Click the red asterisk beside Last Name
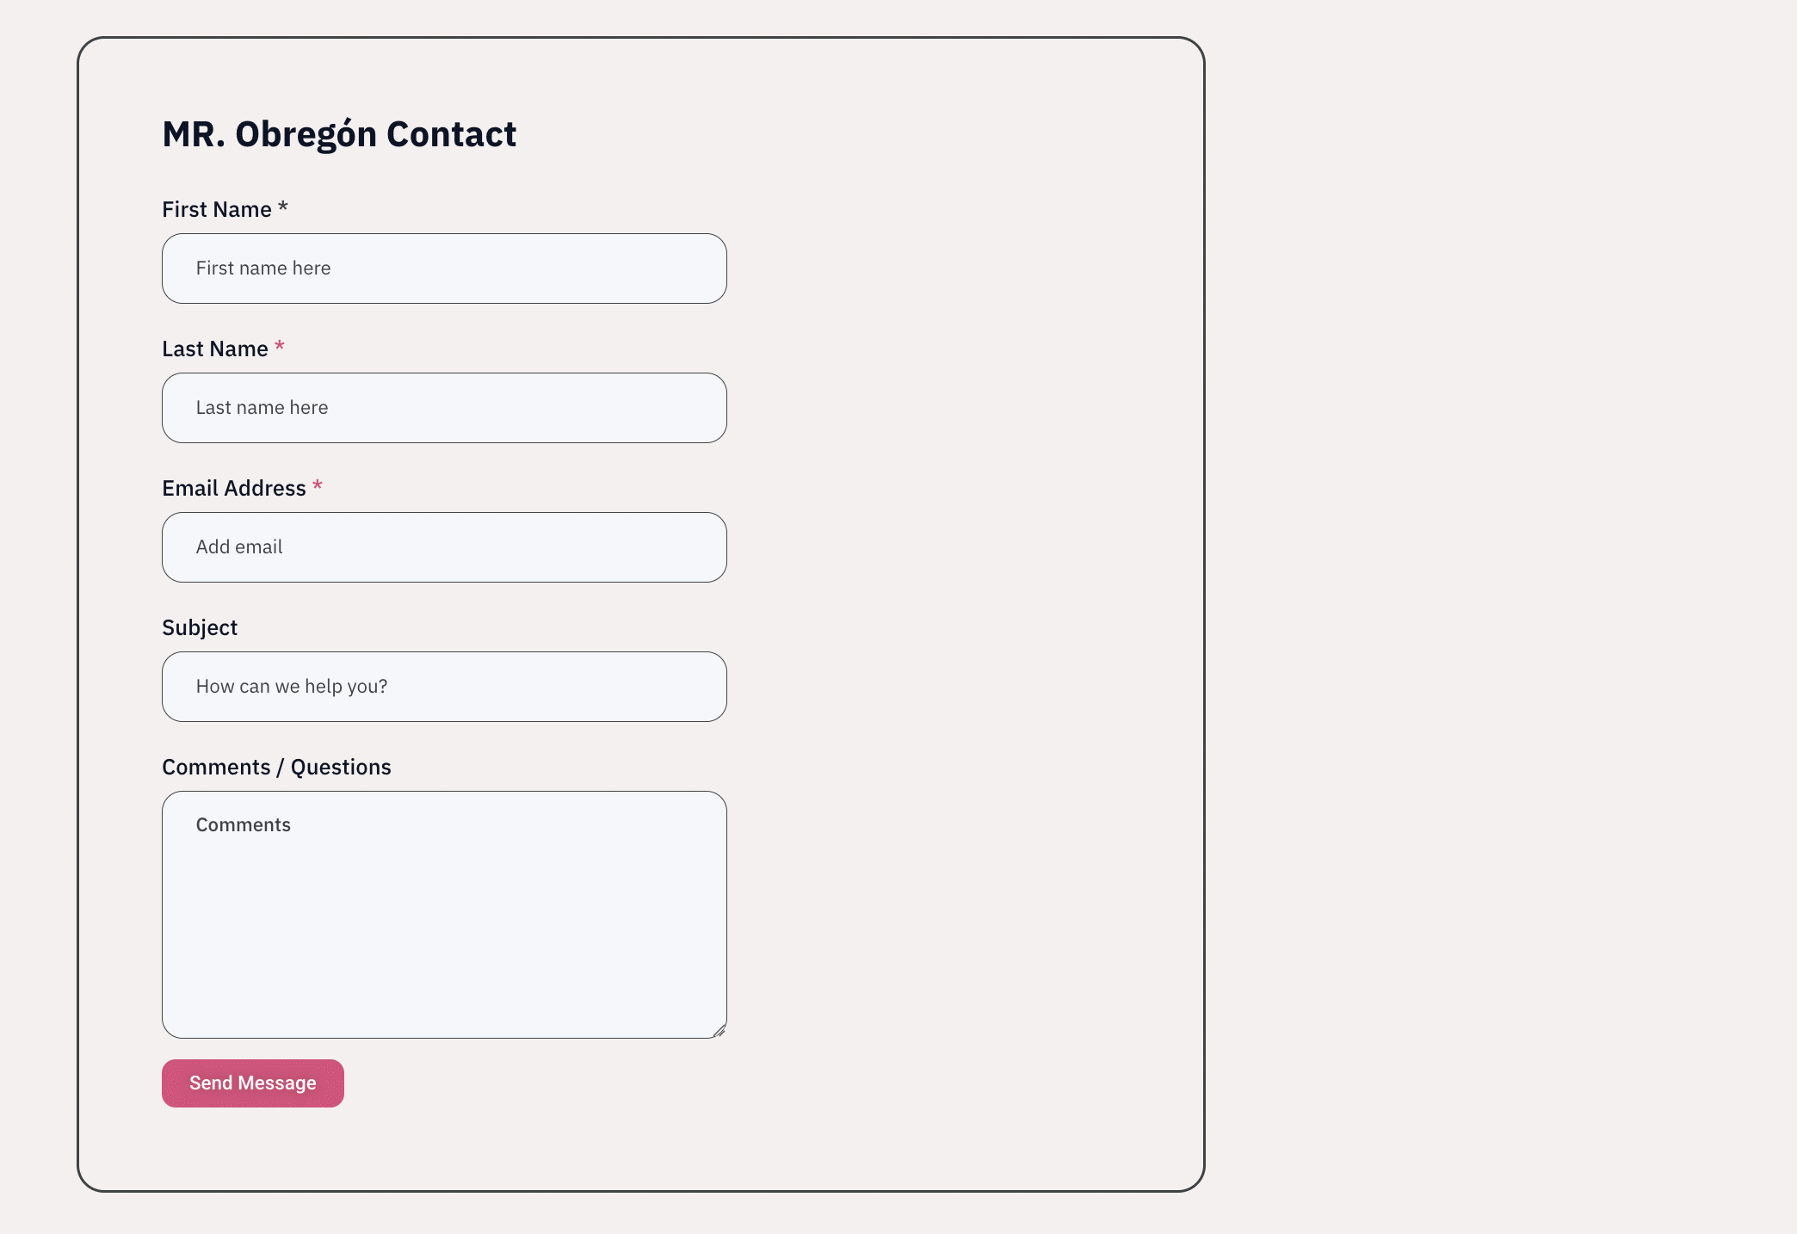The width and height of the screenshot is (1797, 1234). [x=279, y=347]
